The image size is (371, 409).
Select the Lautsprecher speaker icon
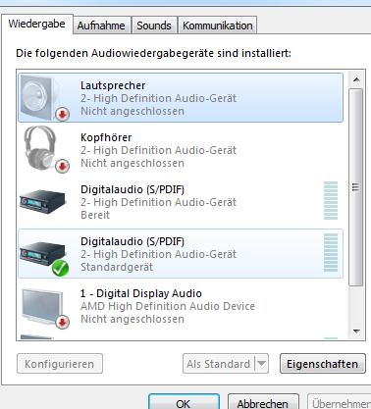point(44,98)
